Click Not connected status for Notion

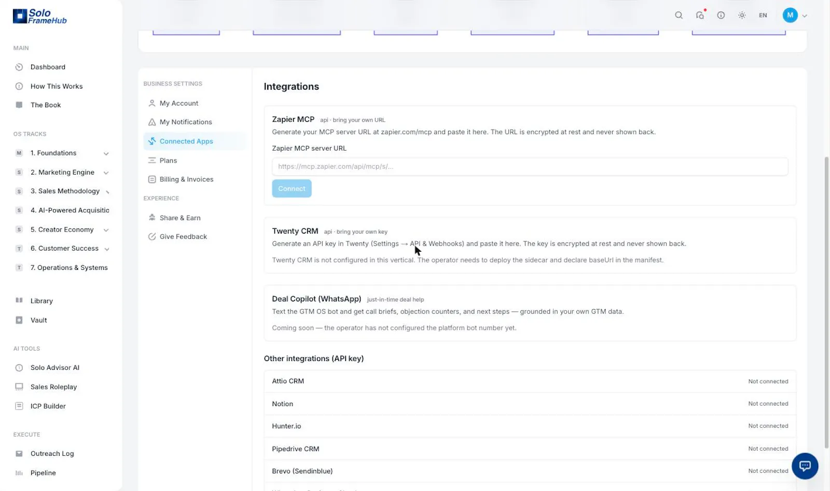click(x=768, y=403)
